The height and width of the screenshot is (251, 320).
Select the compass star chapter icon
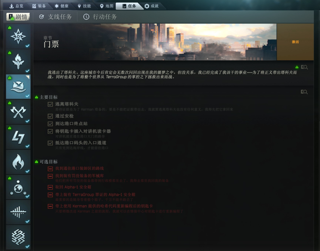click(18, 36)
